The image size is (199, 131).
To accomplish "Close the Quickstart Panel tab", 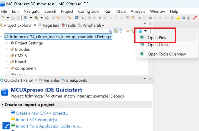I will (36, 80).
